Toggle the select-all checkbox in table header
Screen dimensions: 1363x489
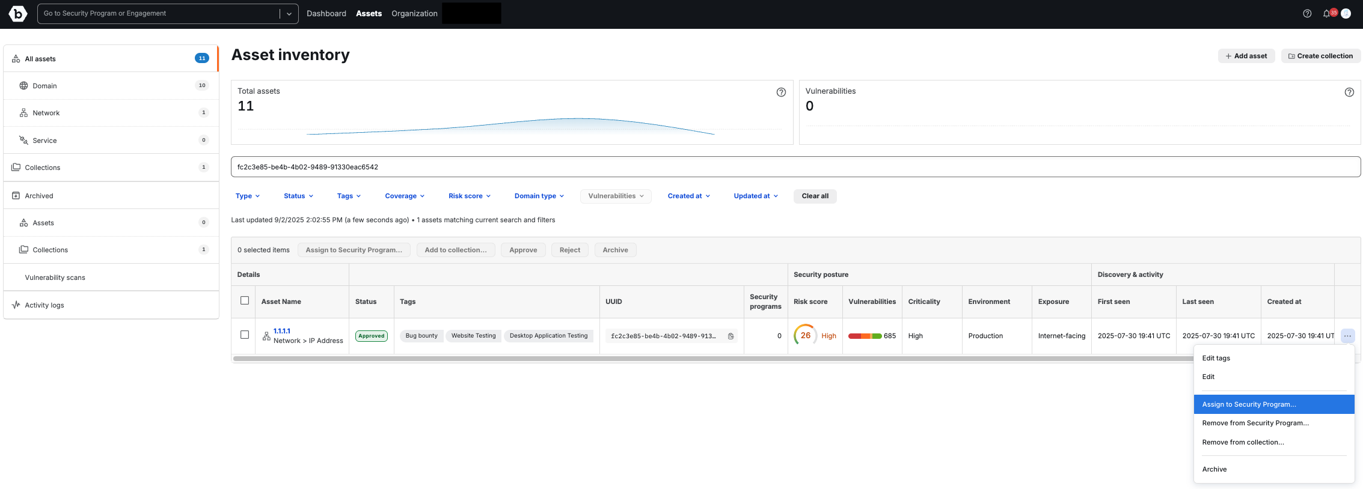tap(245, 300)
